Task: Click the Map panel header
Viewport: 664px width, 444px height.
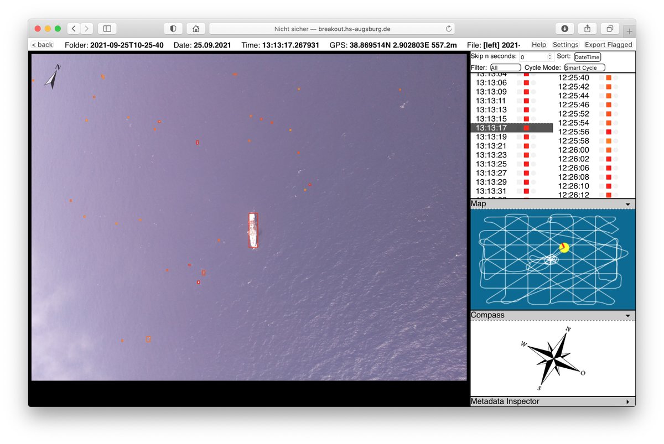Action: pyautogui.click(x=553, y=204)
